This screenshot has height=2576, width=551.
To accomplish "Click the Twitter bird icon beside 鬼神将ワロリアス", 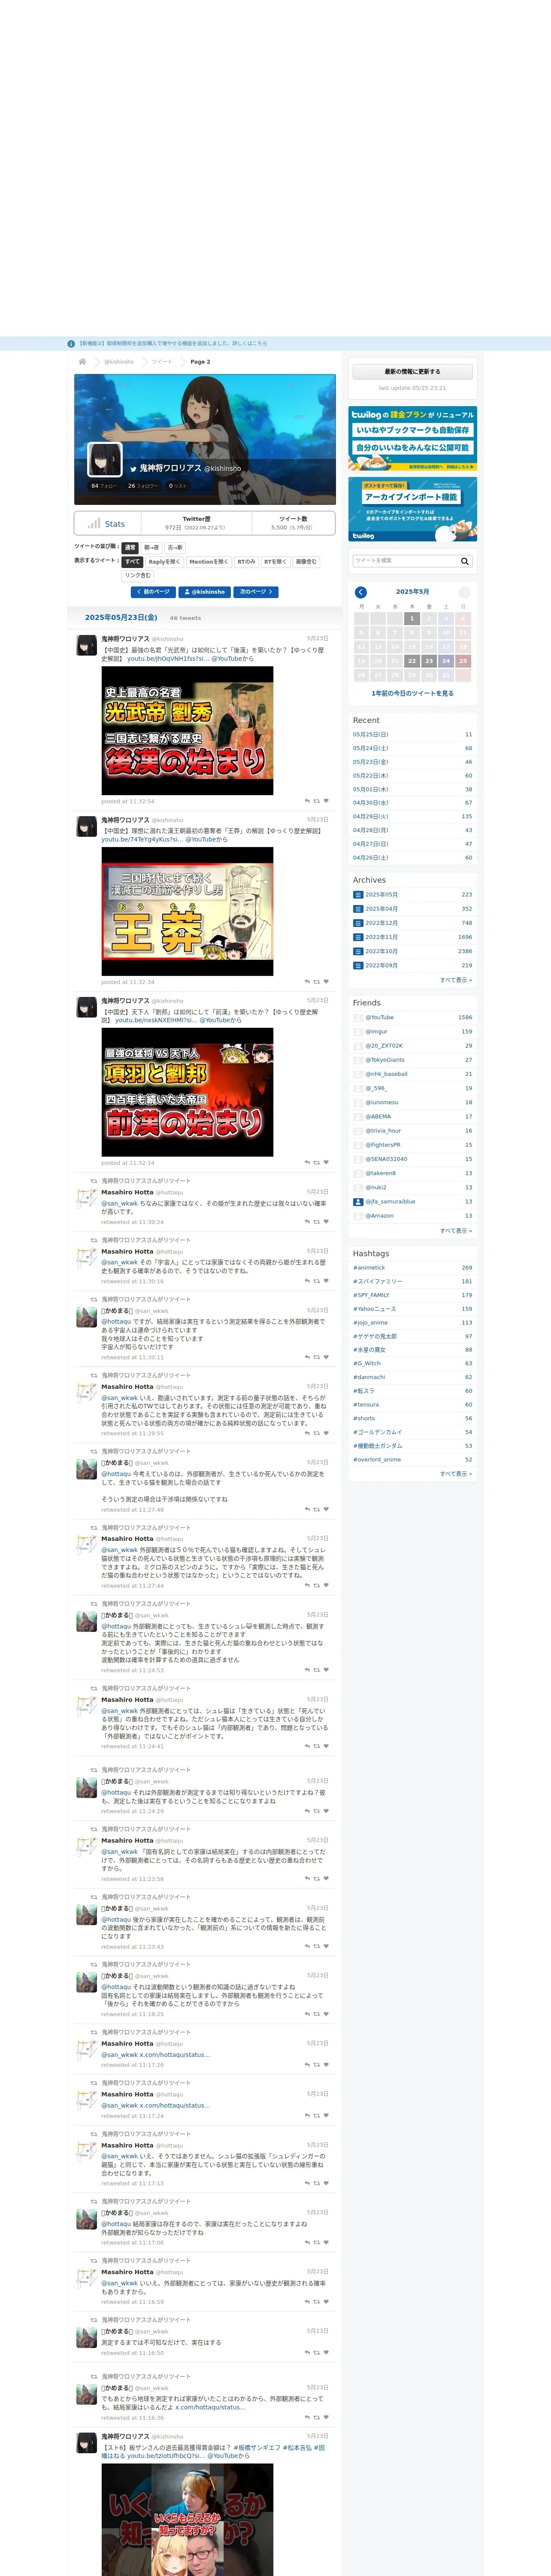I will 133,468.
